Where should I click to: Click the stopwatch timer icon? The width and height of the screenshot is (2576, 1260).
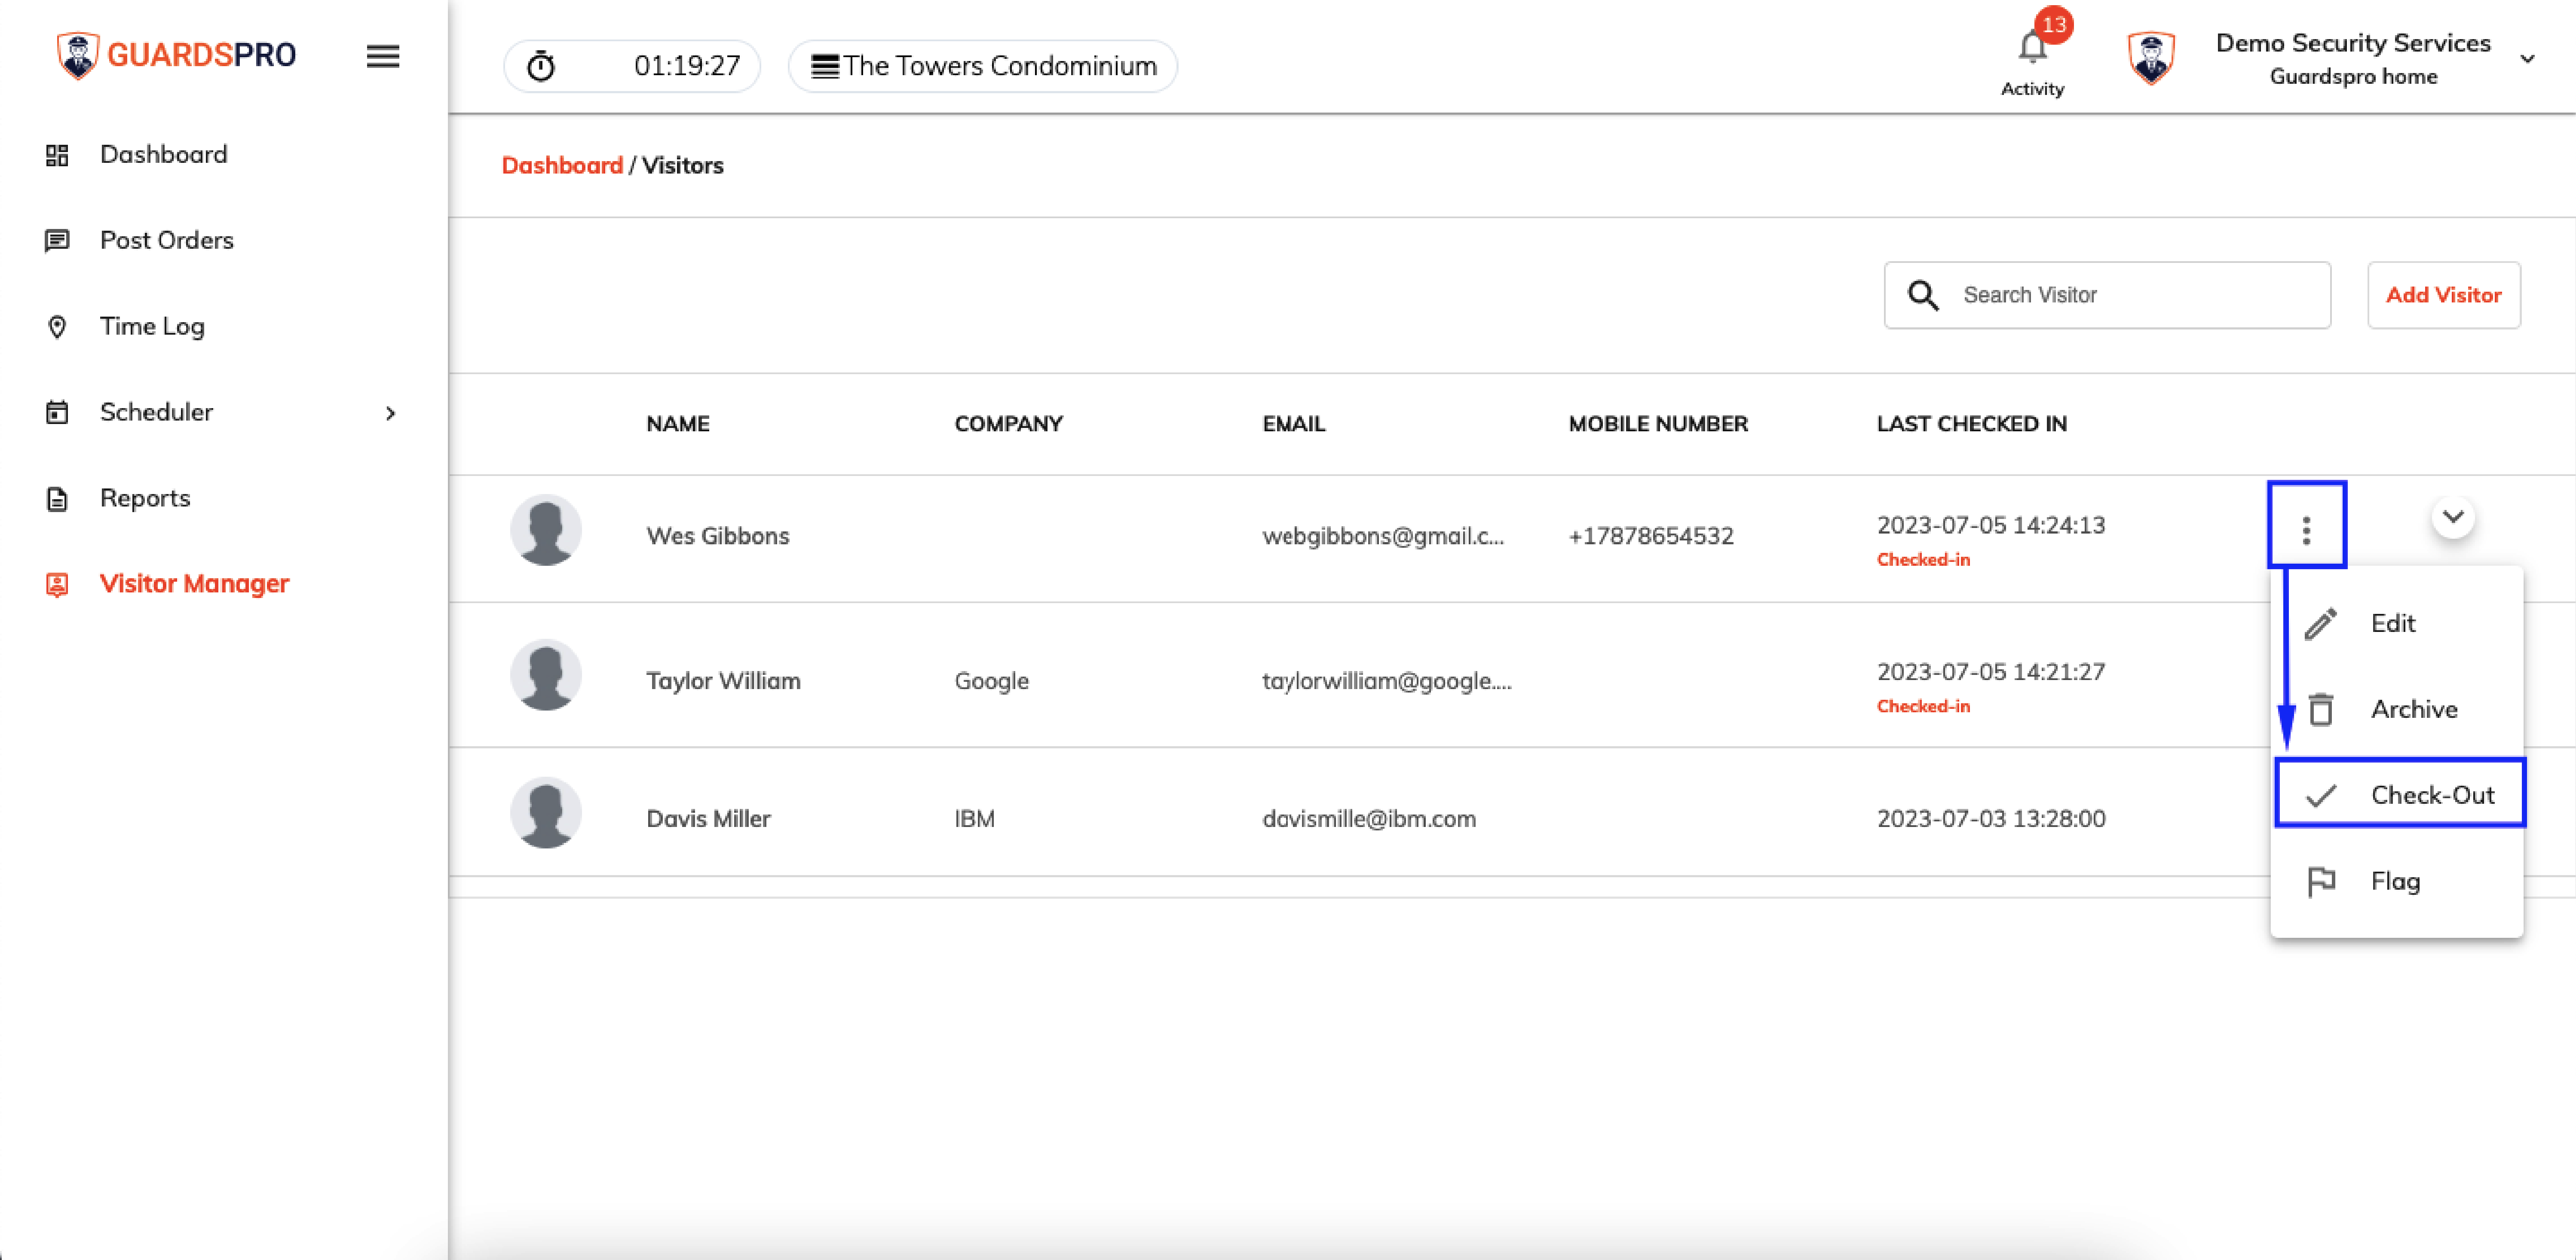pyautogui.click(x=541, y=66)
